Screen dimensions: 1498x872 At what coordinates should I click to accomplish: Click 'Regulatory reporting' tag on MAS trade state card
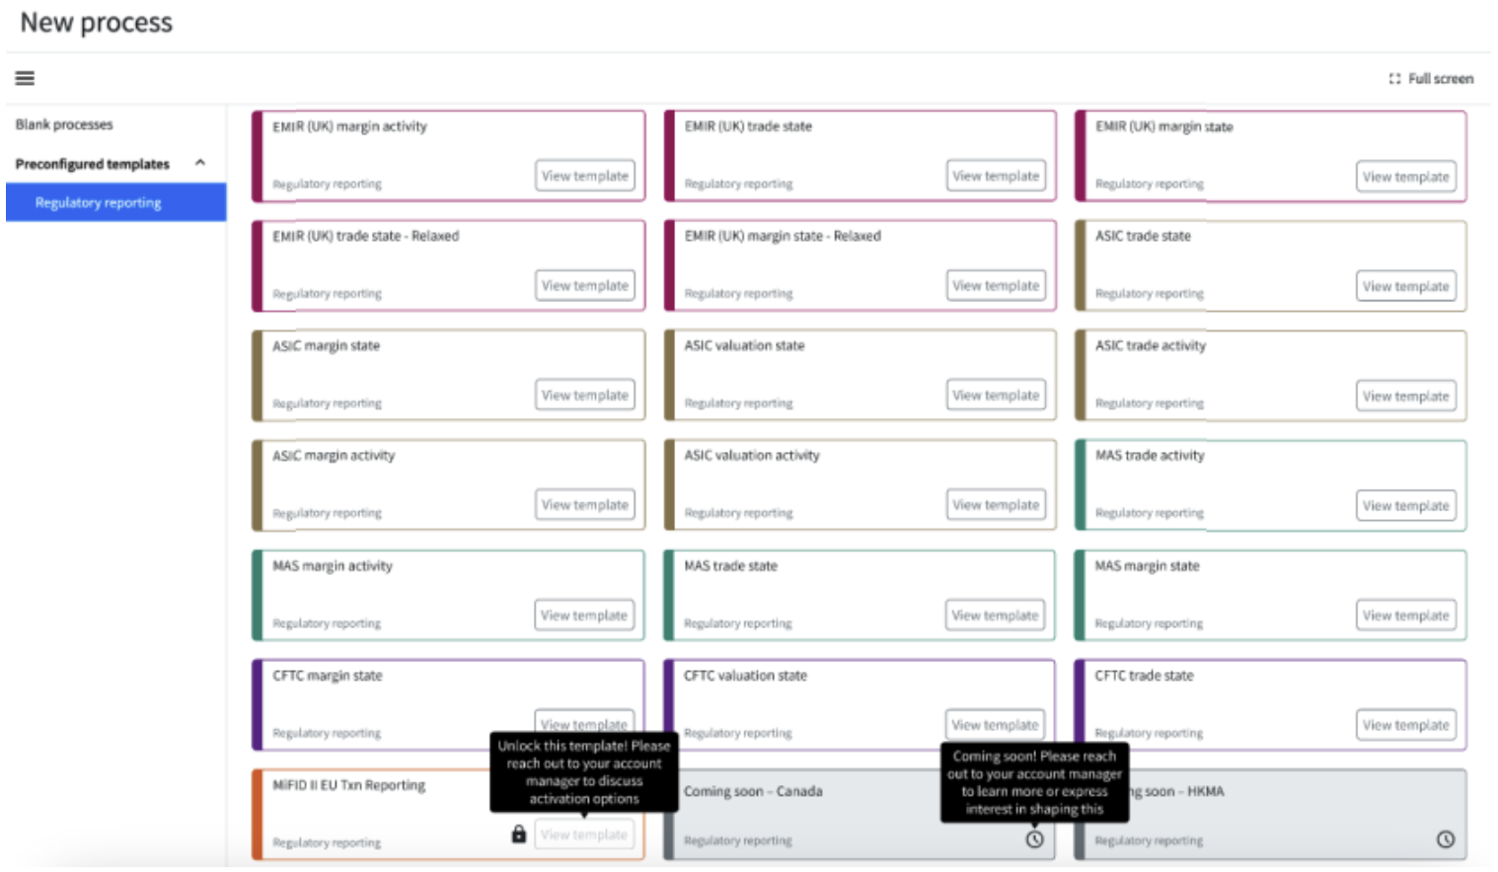pyautogui.click(x=738, y=623)
